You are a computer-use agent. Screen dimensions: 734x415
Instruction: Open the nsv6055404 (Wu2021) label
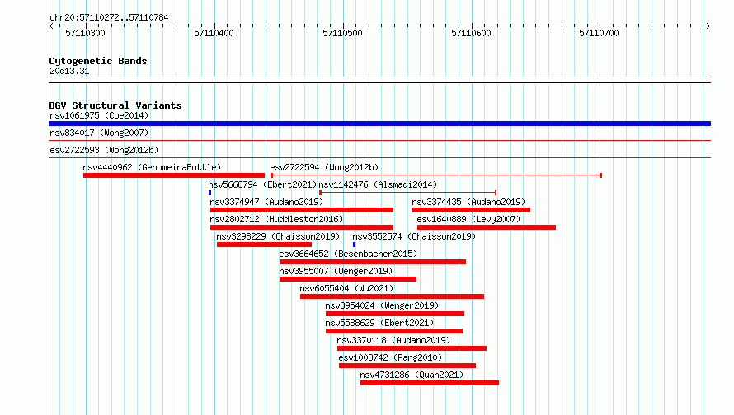point(346,288)
